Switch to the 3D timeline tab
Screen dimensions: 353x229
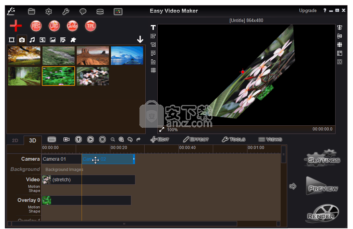pyautogui.click(x=33, y=140)
